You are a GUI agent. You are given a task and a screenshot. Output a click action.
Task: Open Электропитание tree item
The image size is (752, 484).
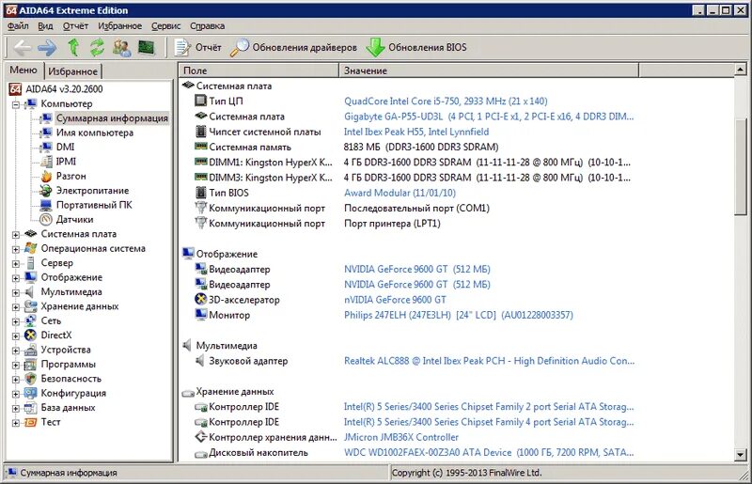92,191
